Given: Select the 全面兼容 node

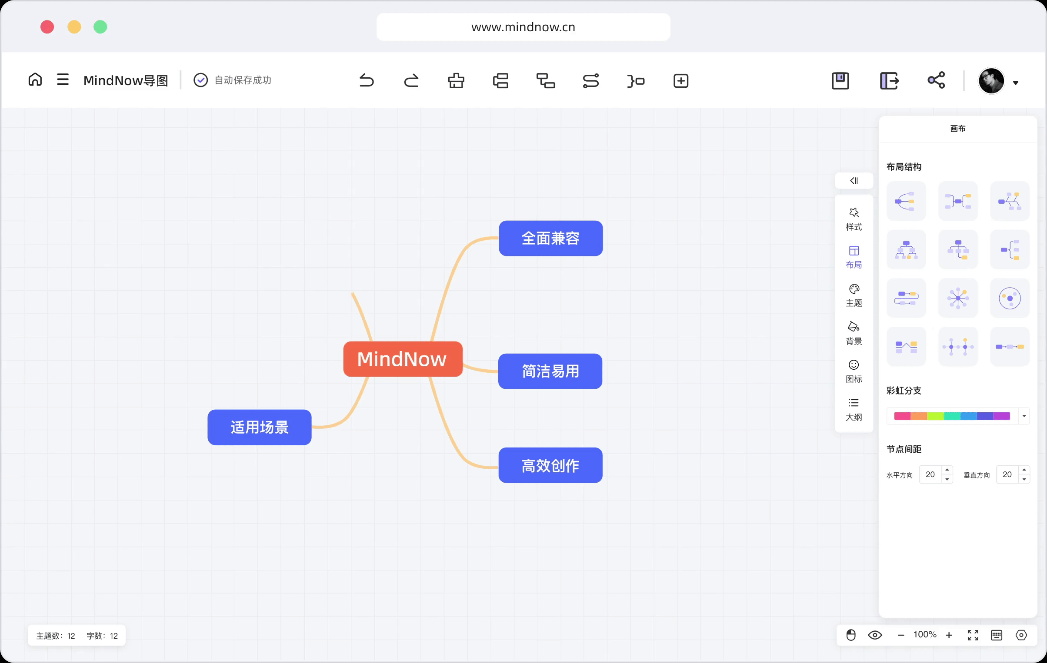Looking at the screenshot, I should click(x=550, y=238).
